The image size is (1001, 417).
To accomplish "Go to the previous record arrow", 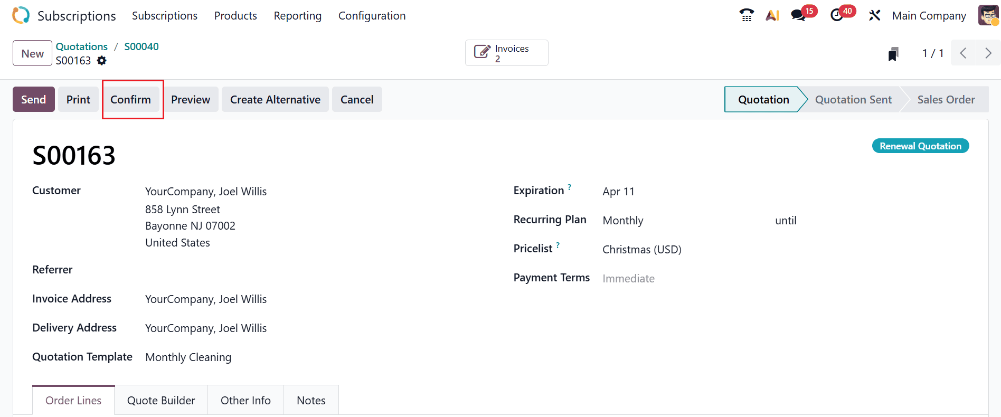I will 963,53.
